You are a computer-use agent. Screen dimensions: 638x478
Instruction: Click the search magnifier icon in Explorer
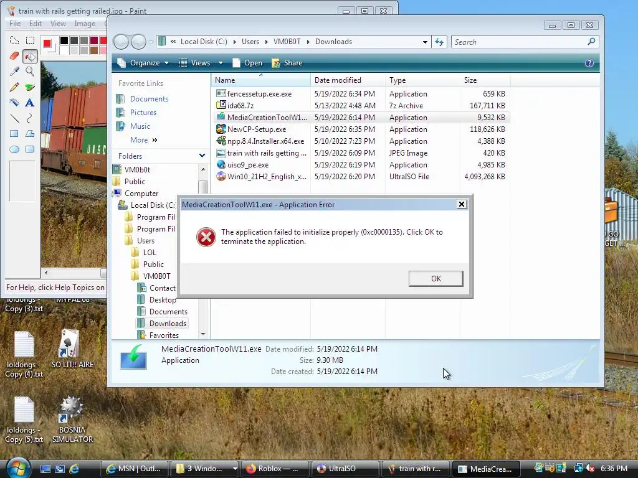(x=592, y=42)
